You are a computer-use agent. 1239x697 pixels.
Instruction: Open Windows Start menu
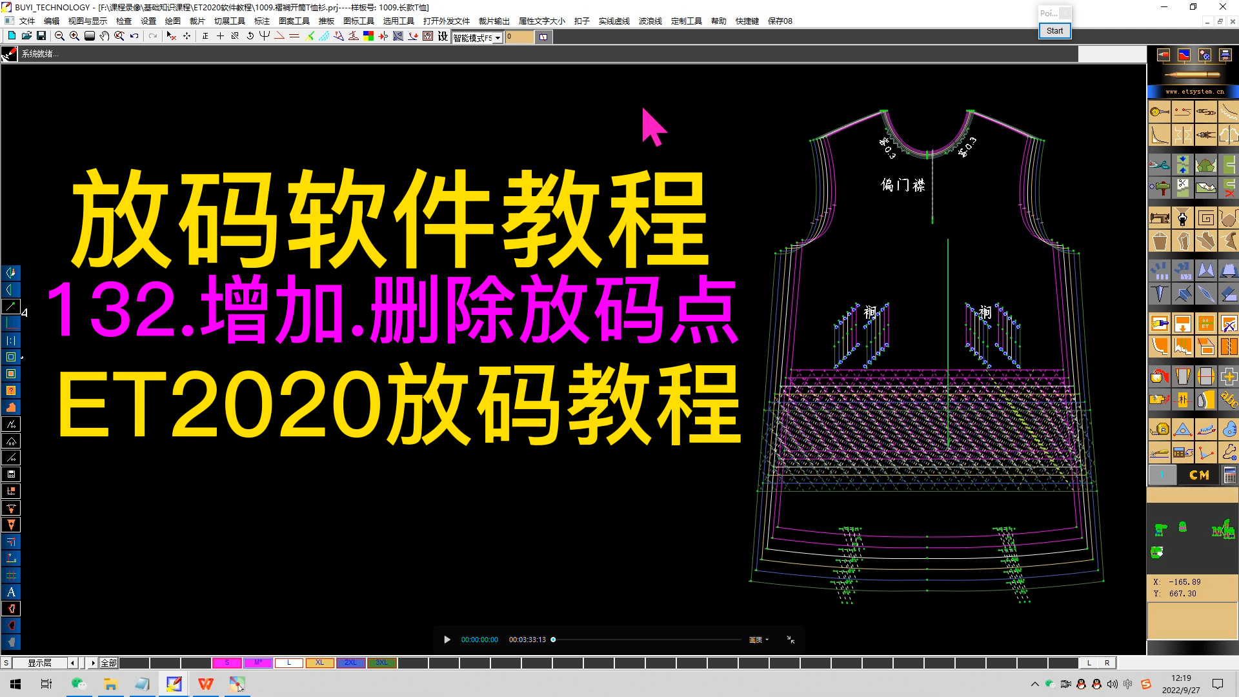click(x=15, y=684)
